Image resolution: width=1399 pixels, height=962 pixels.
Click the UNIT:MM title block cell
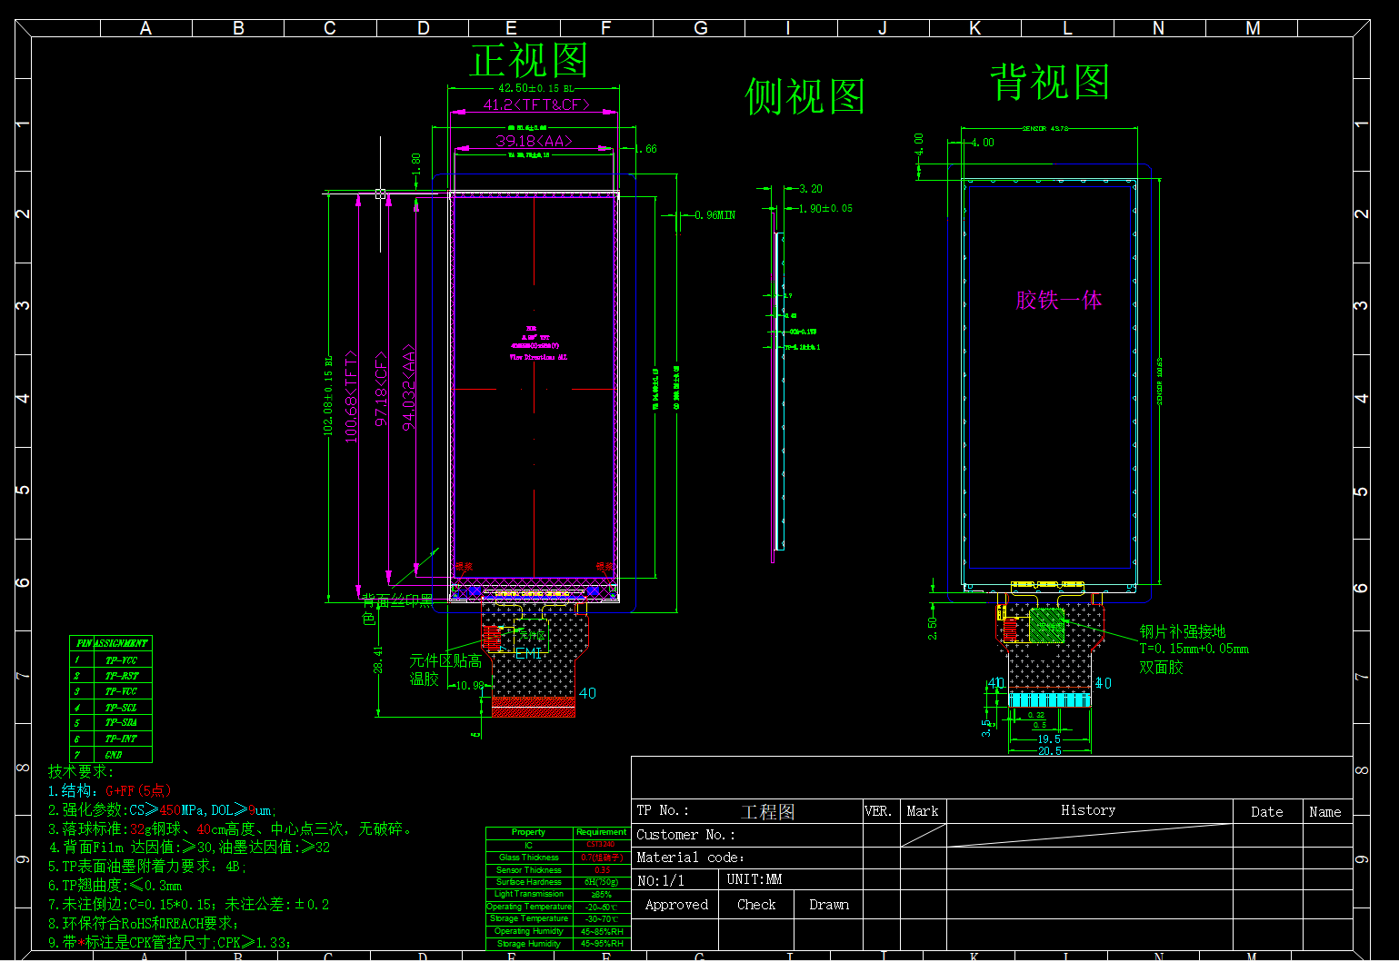[790, 880]
